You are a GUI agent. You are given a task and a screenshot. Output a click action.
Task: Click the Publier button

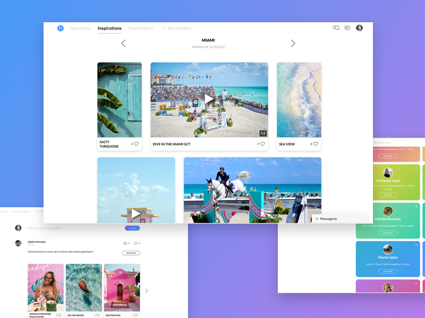point(132,228)
